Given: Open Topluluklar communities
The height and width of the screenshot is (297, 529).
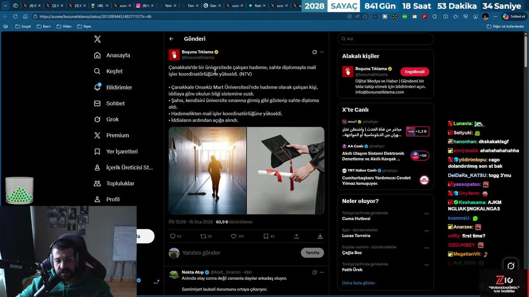Looking at the screenshot, I should [x=114, y=183].
